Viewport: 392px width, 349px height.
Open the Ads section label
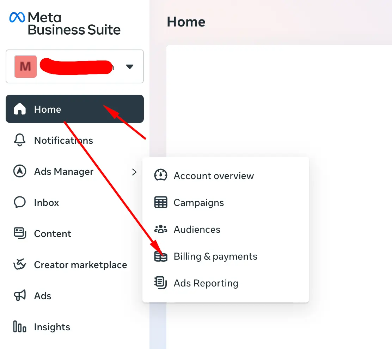(x=43, y=296)
